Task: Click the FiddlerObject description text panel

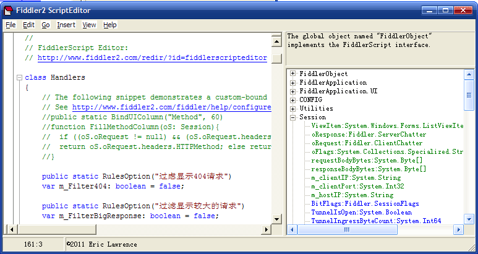Action: pyautogui.click(x=380, y=48)
